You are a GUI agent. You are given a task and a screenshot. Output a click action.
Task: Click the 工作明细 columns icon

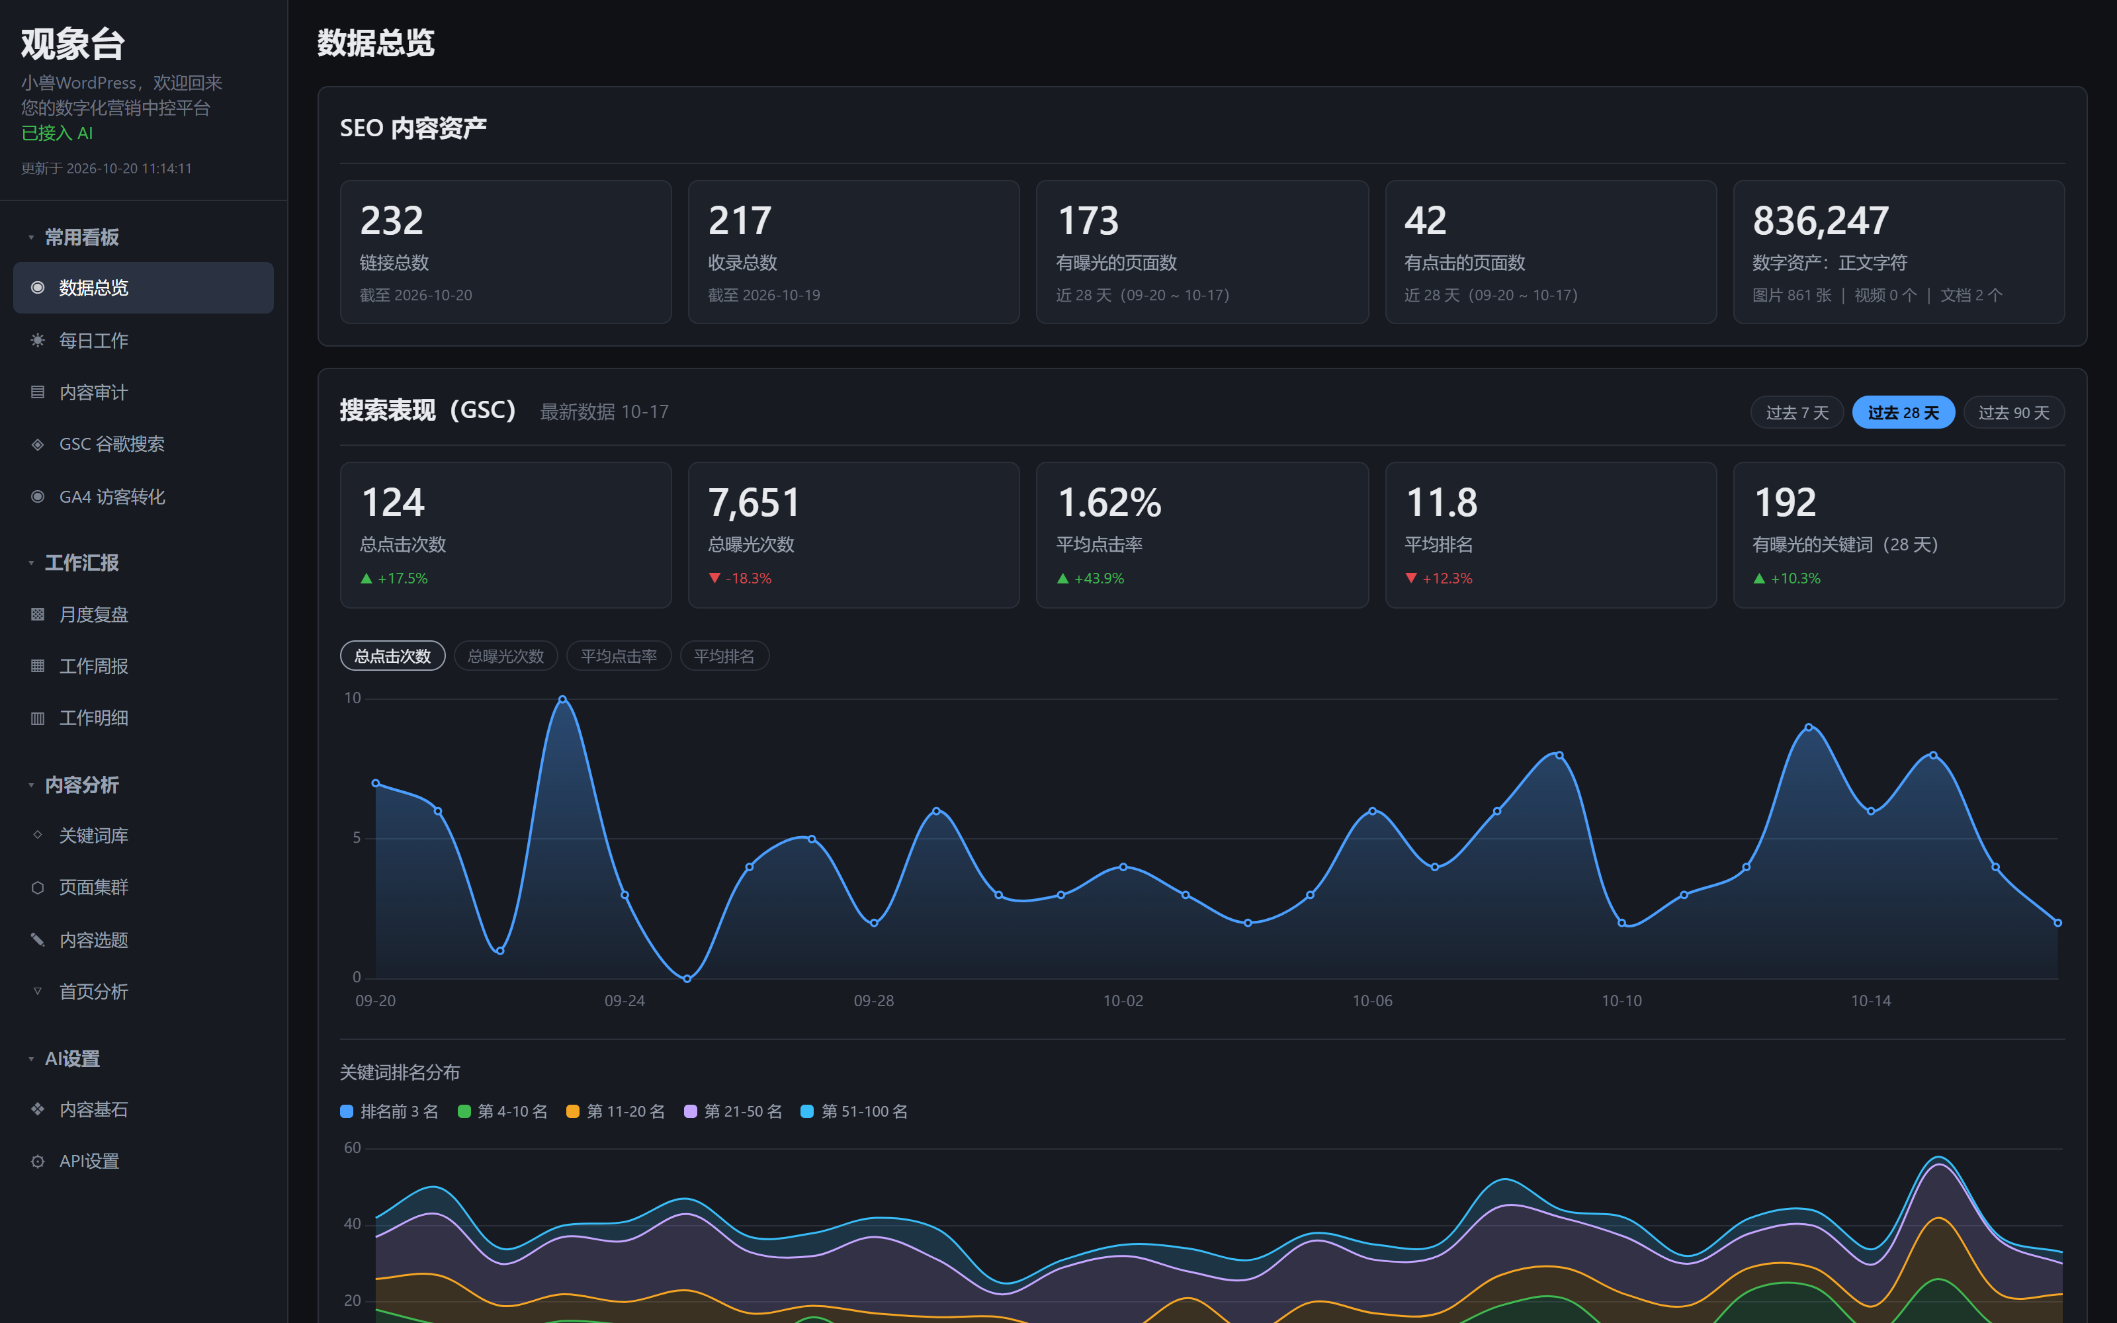coord(38,718)
